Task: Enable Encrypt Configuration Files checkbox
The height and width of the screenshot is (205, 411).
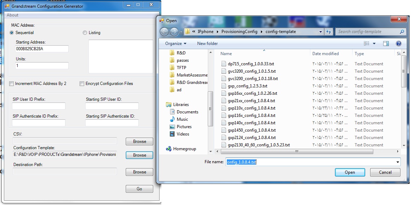Action: click(x=82, y=84)
